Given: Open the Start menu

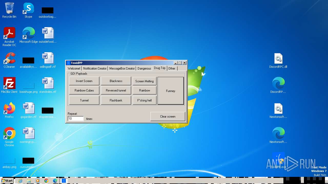Looking at the screenshot, I should [7, 180].
